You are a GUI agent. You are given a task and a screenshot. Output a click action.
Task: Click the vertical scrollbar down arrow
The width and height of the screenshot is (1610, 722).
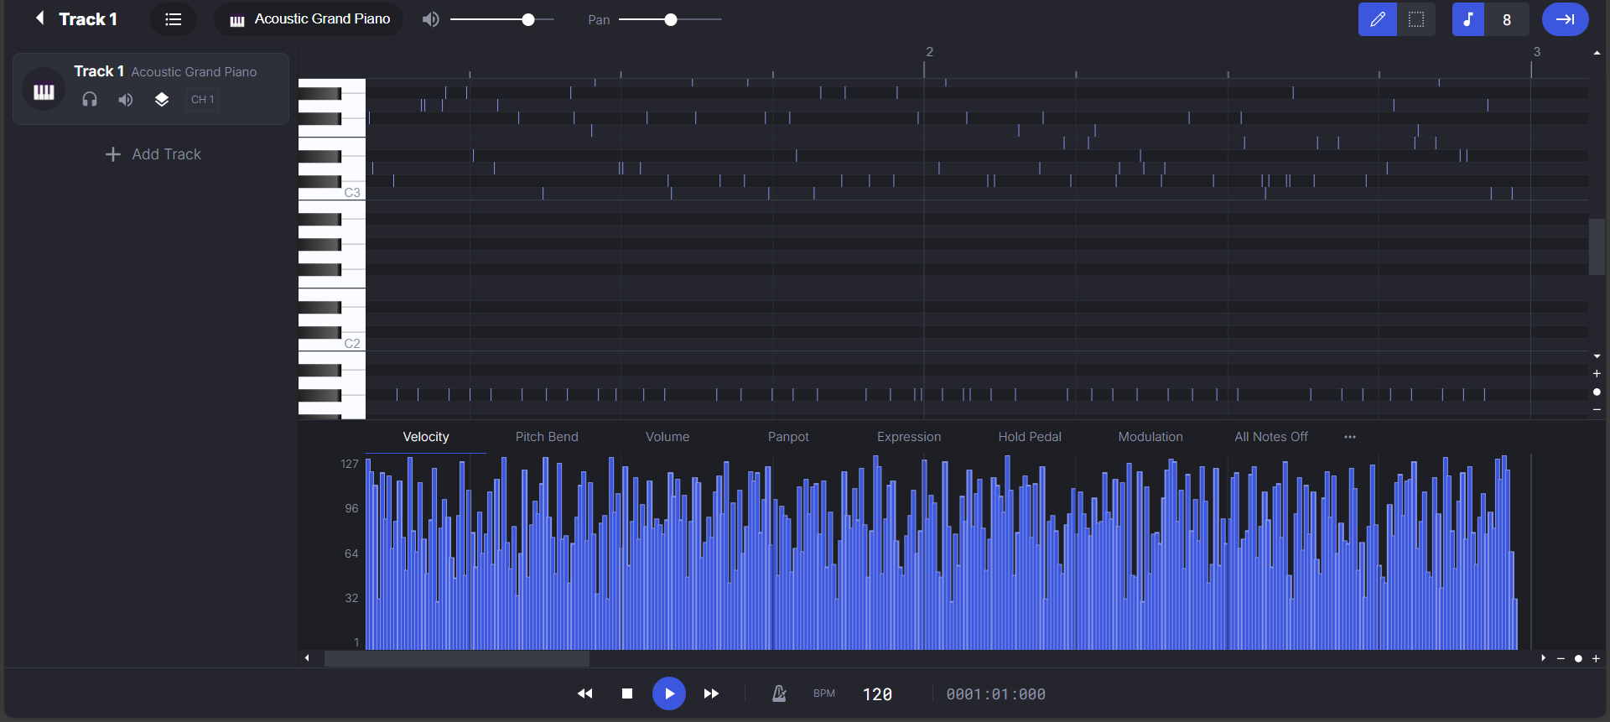1597,356
